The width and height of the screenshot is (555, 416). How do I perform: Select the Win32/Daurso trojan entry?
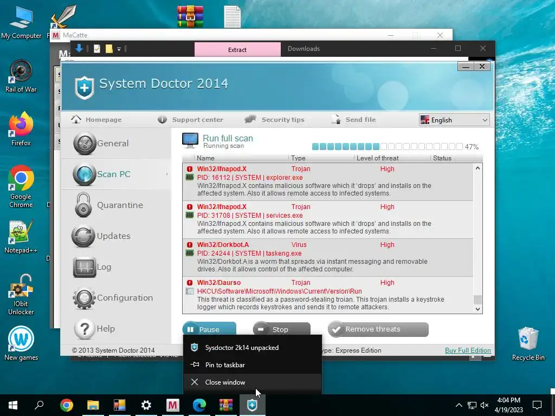(x=328, y=295)
